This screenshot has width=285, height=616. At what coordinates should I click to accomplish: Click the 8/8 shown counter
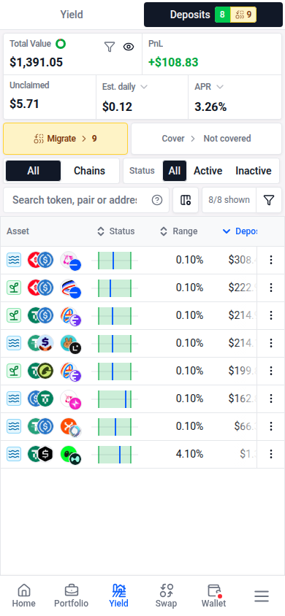point(229,200)
